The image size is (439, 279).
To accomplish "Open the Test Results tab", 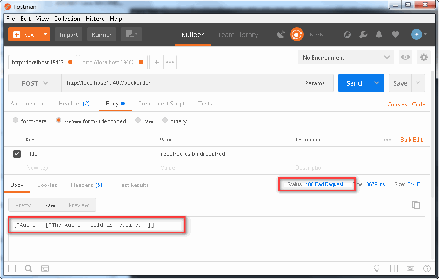I will click(133, 185).
